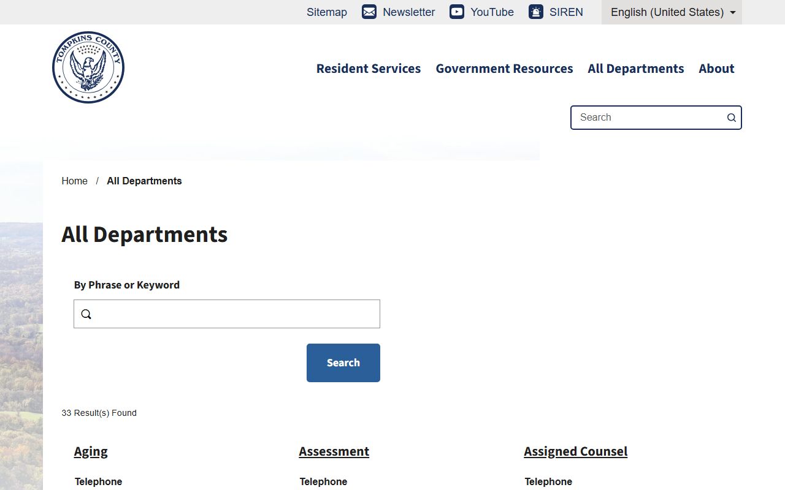Click the YouTube play icon

tap(457, 12)
